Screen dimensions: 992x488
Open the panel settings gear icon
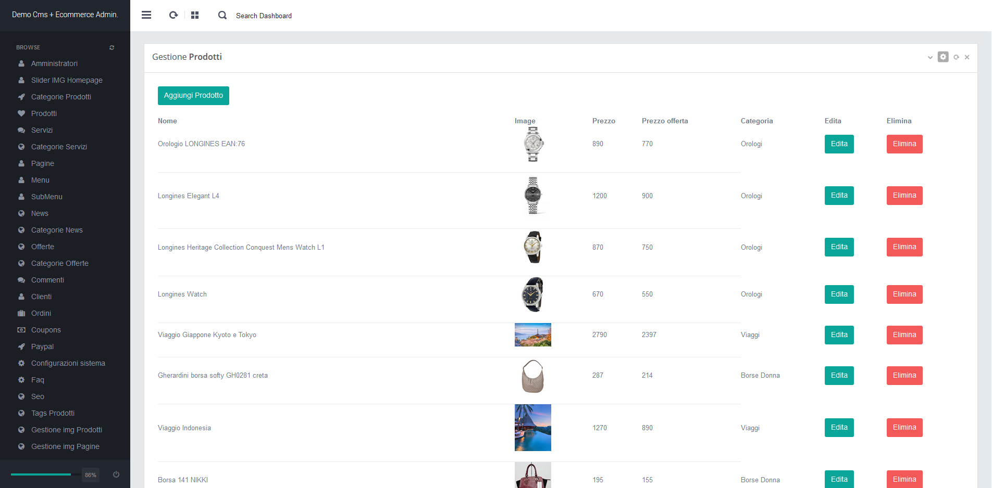[x=943, y=57]
